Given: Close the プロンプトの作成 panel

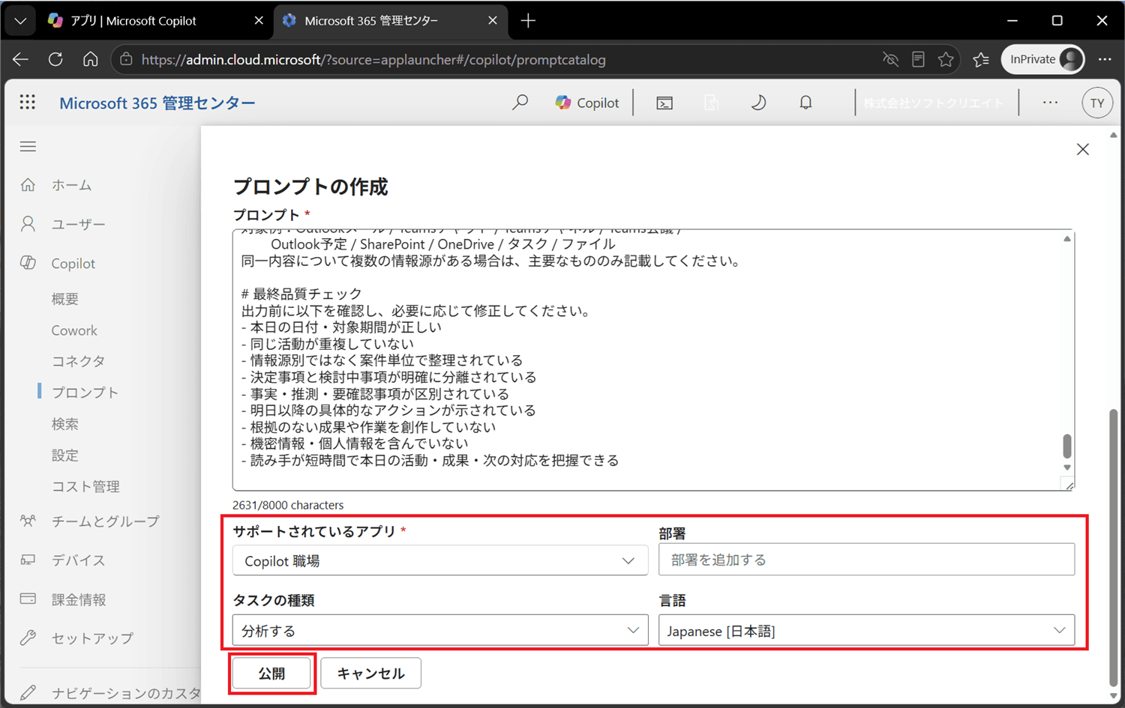Looking at the screenshot, I should 1083,149.
